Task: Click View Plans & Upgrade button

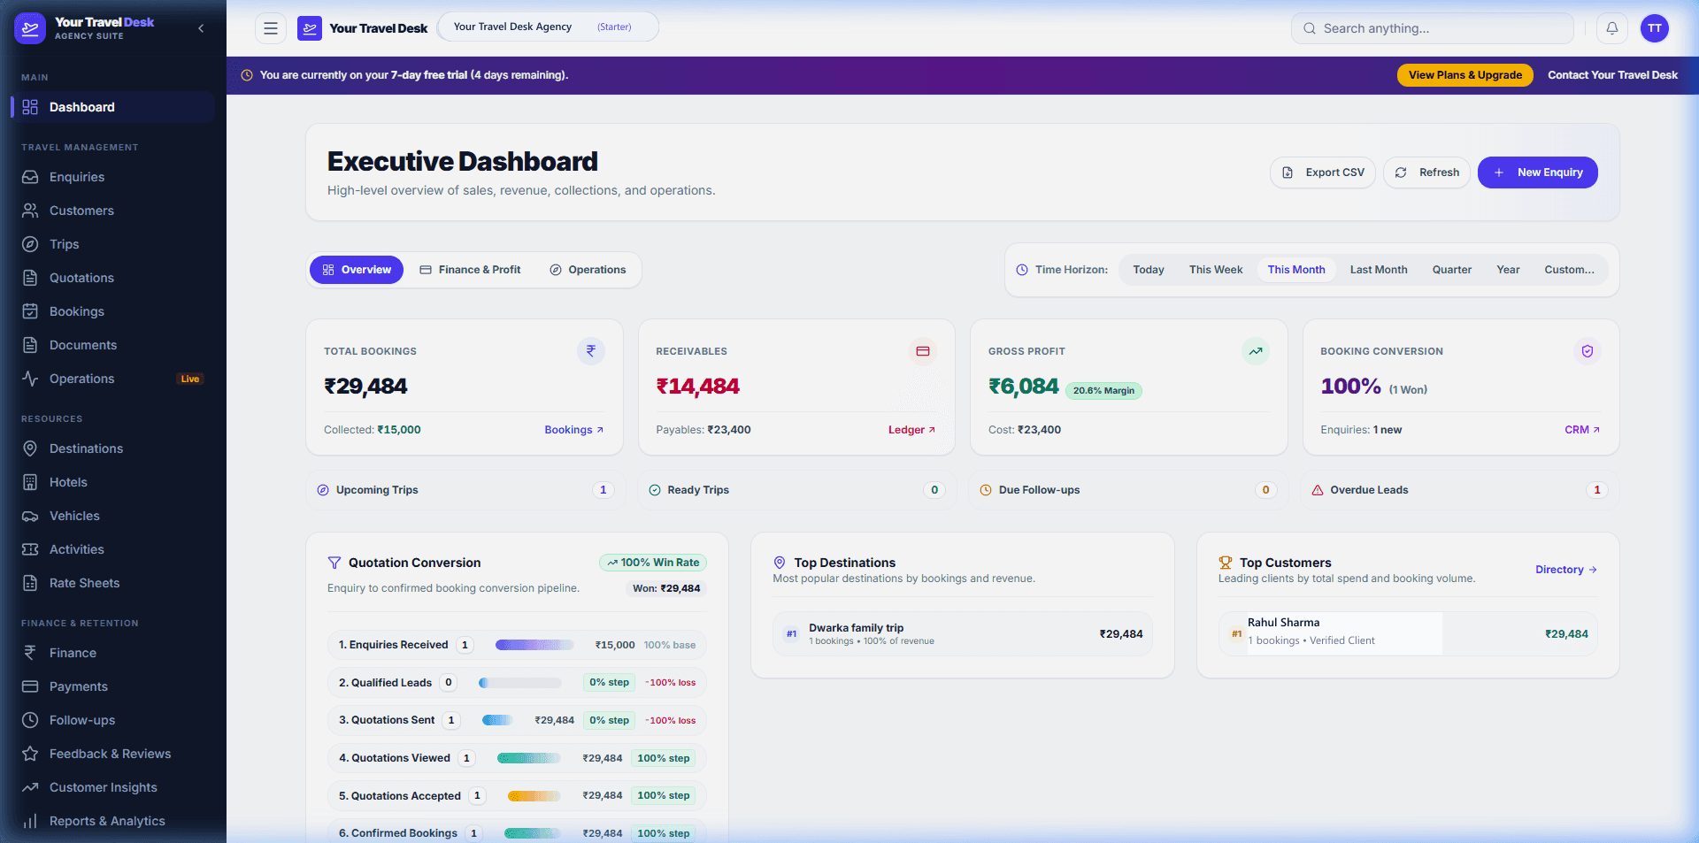Action: (x=1465, y=75)
